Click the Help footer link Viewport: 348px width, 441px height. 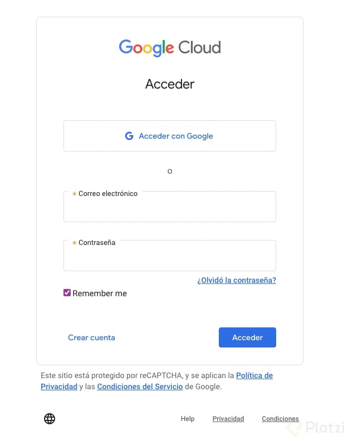pyautogui.click(x=188, y=419)
